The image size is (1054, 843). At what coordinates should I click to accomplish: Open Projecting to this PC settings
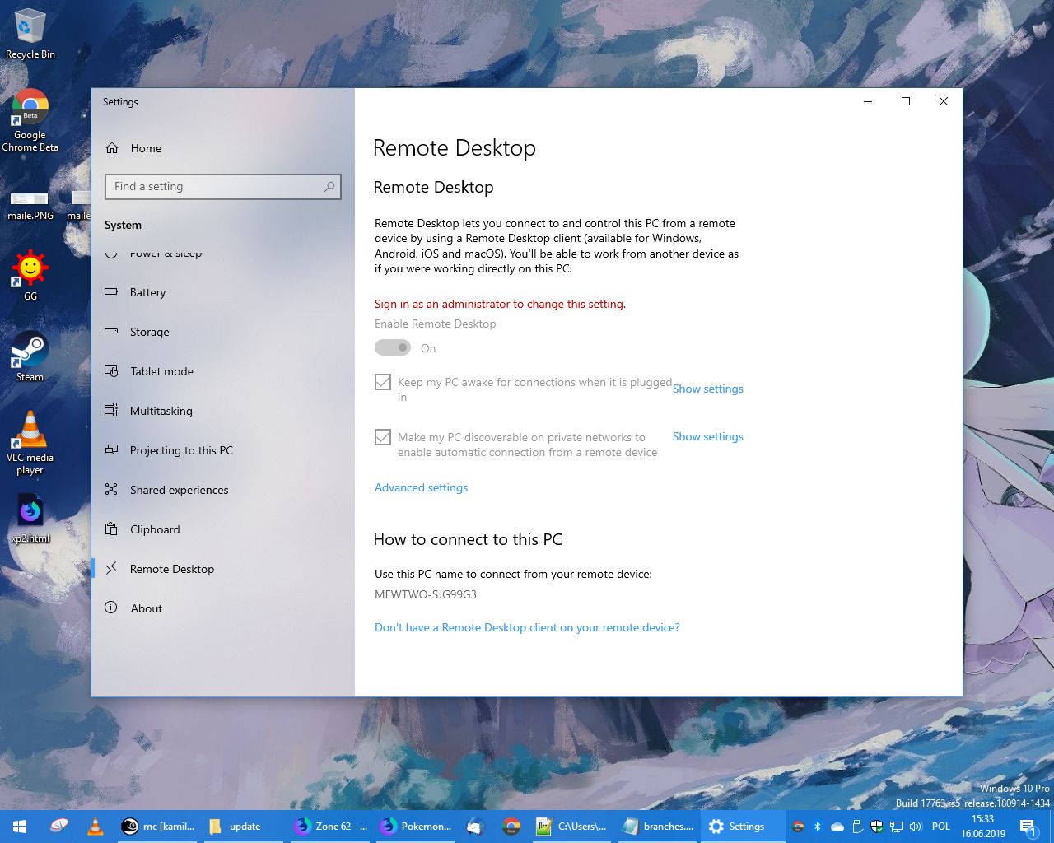coord(181,450)
